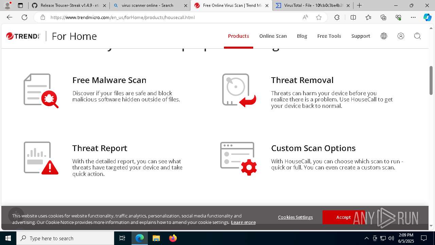Open the Blog menu item
The image size is (435, 245).
pyautogui.click(x=302, y=36)
